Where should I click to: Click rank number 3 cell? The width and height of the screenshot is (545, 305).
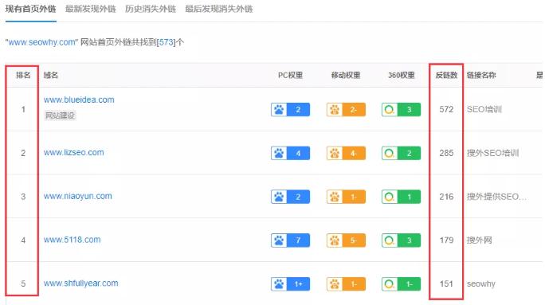tap(23, 197)
